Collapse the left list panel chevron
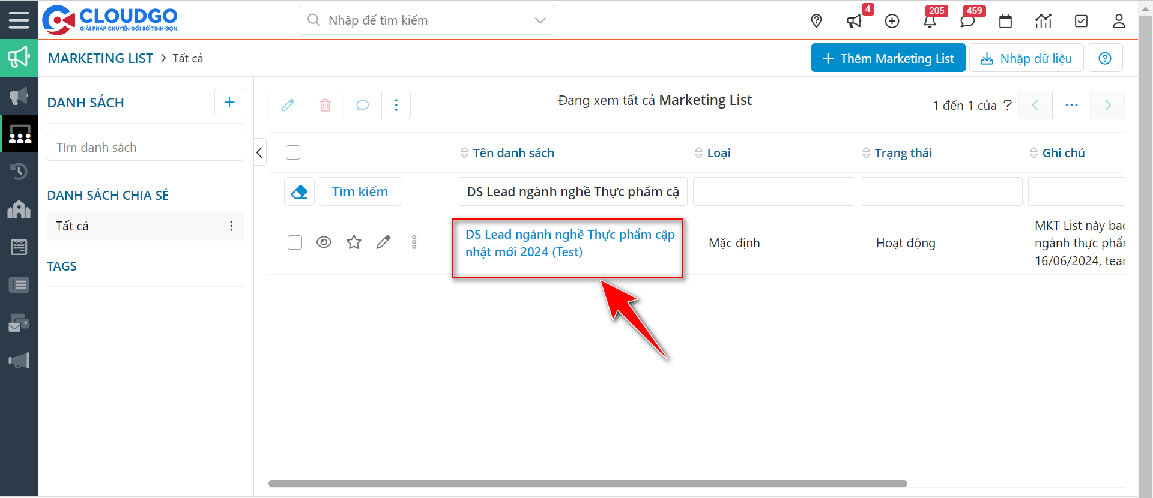This screenshot has height=498, width=1153. (259, 152)
